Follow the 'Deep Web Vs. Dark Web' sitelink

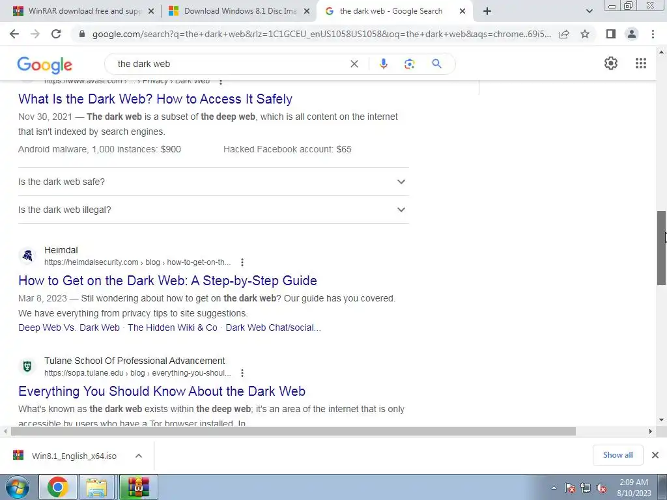point(69,327)
